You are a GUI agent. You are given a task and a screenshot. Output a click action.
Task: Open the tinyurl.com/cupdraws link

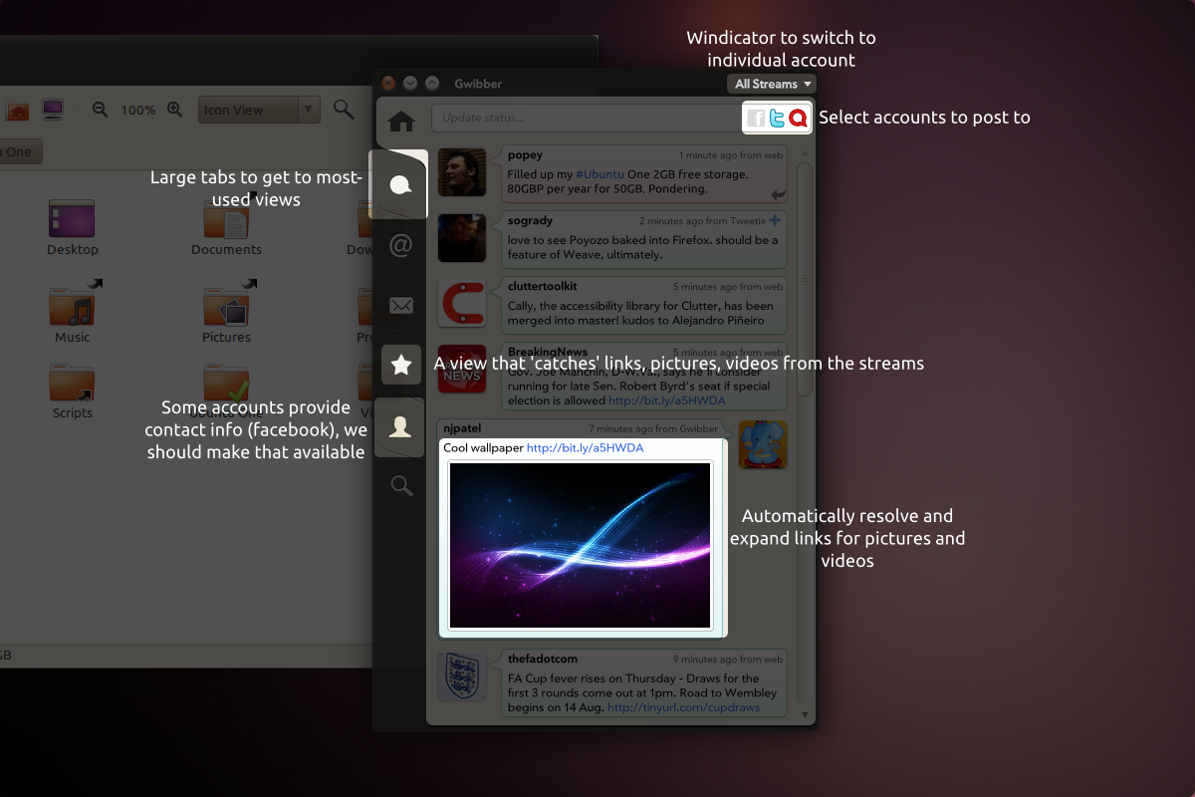683,707
